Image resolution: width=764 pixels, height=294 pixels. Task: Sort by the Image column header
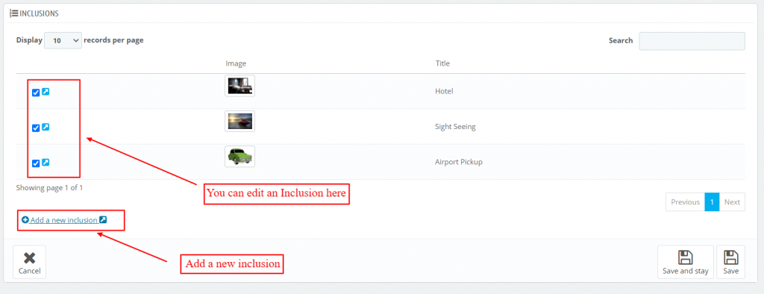[x=236, y=63]
